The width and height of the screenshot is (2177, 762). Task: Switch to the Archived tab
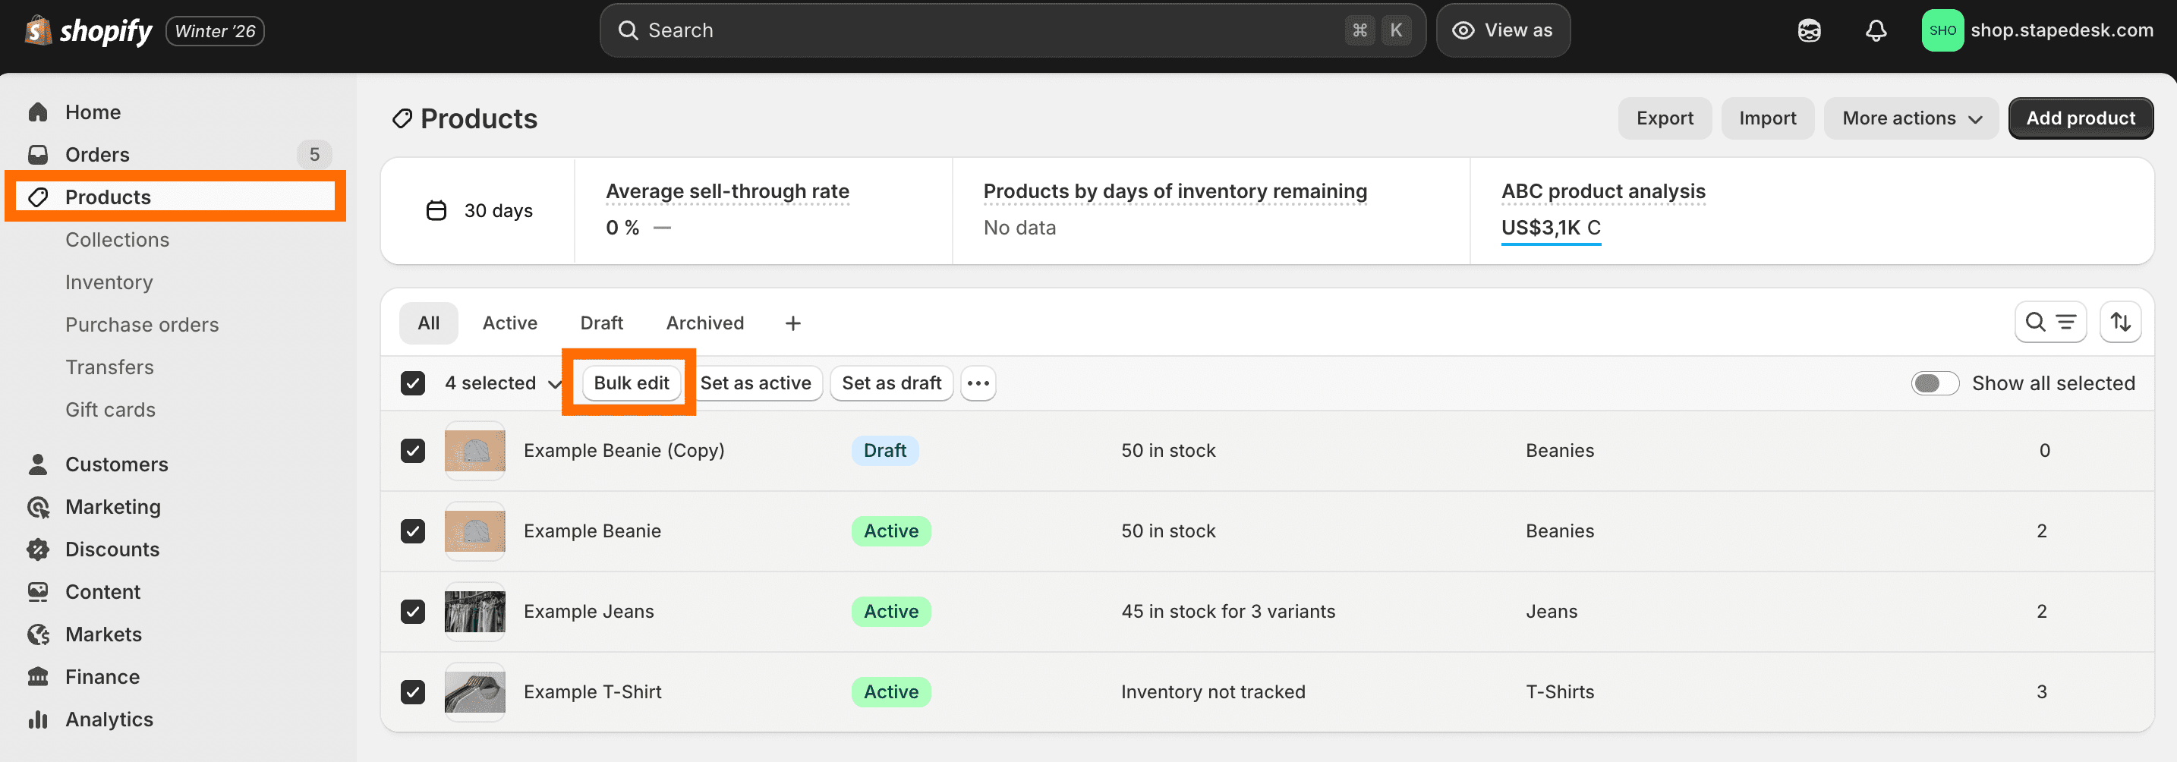pos(705,323)
